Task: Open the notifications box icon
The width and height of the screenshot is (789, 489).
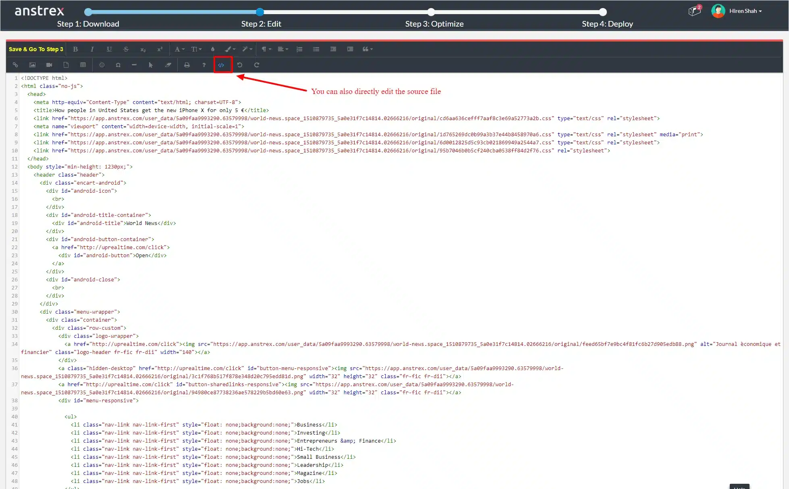Action: (695, 11)
